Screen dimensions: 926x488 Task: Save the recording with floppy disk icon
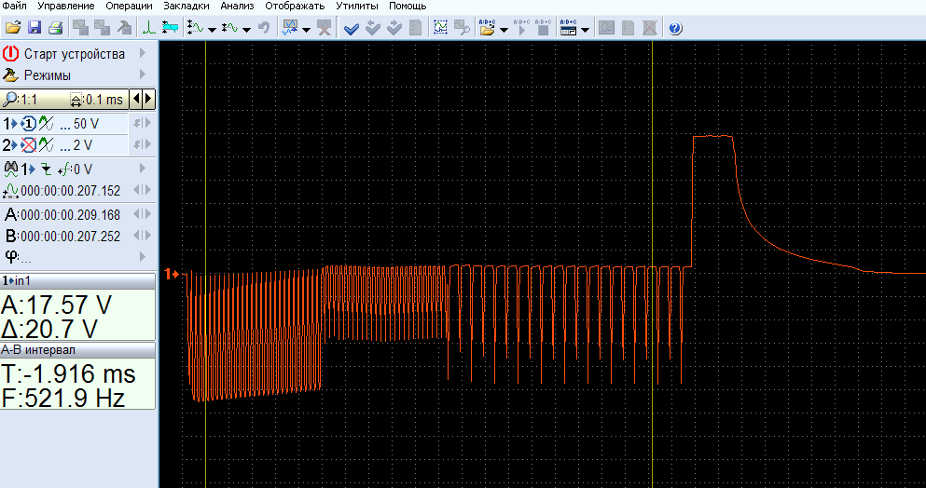35,28
